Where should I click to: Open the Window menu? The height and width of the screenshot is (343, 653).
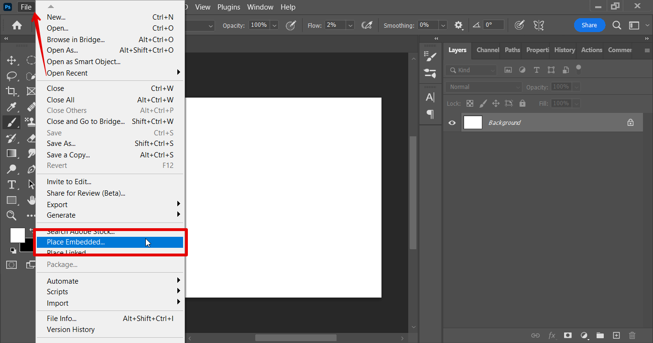click(260, 7)
